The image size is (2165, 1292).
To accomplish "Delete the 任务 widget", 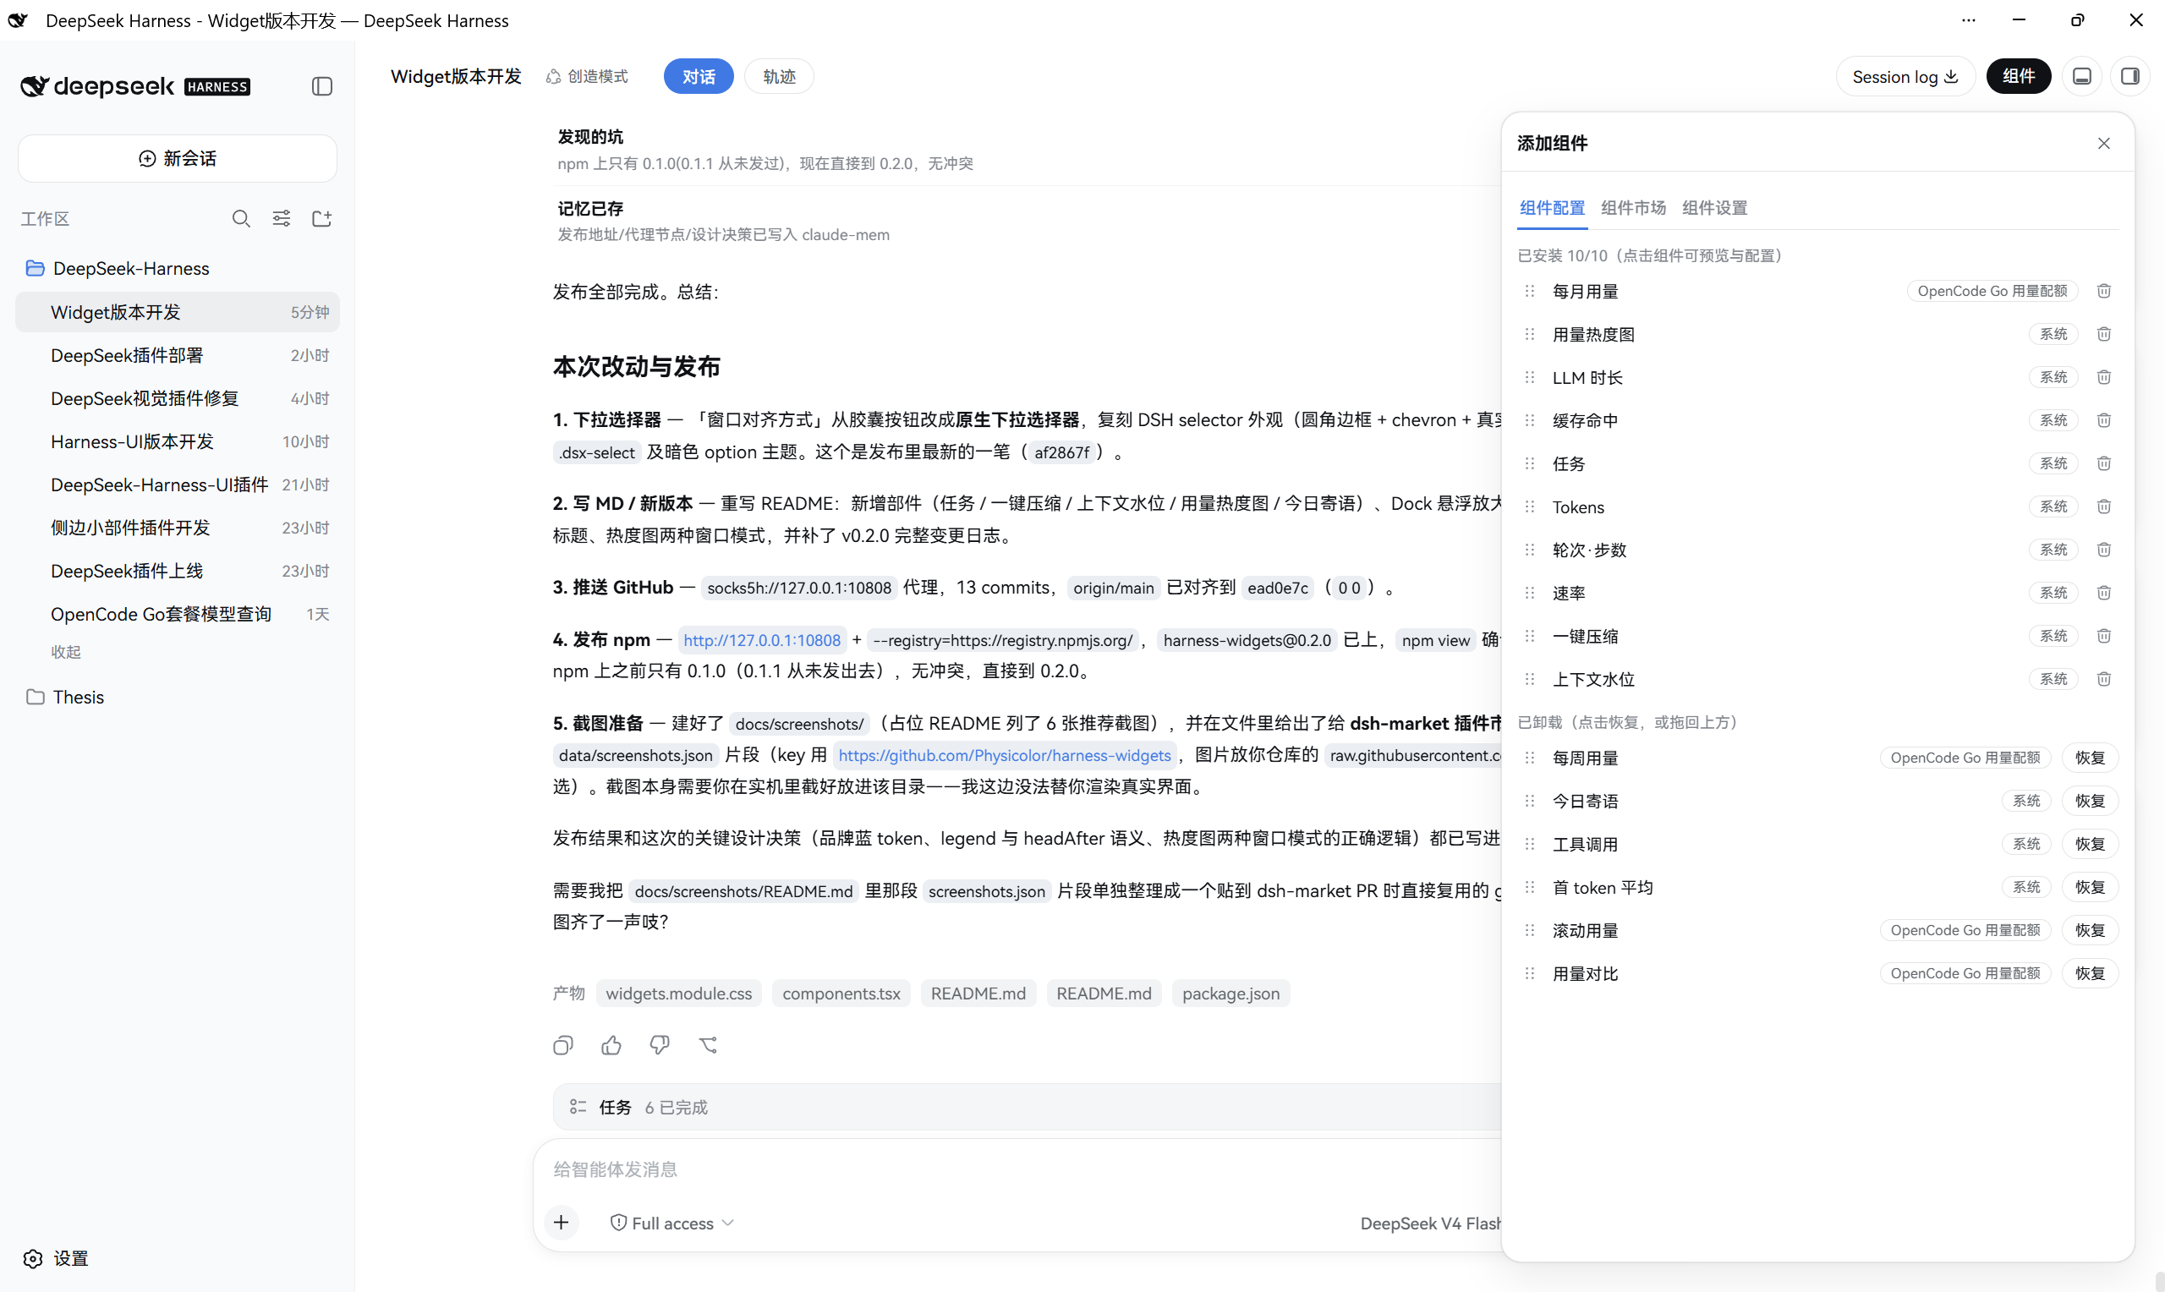I will (2104, 463).
